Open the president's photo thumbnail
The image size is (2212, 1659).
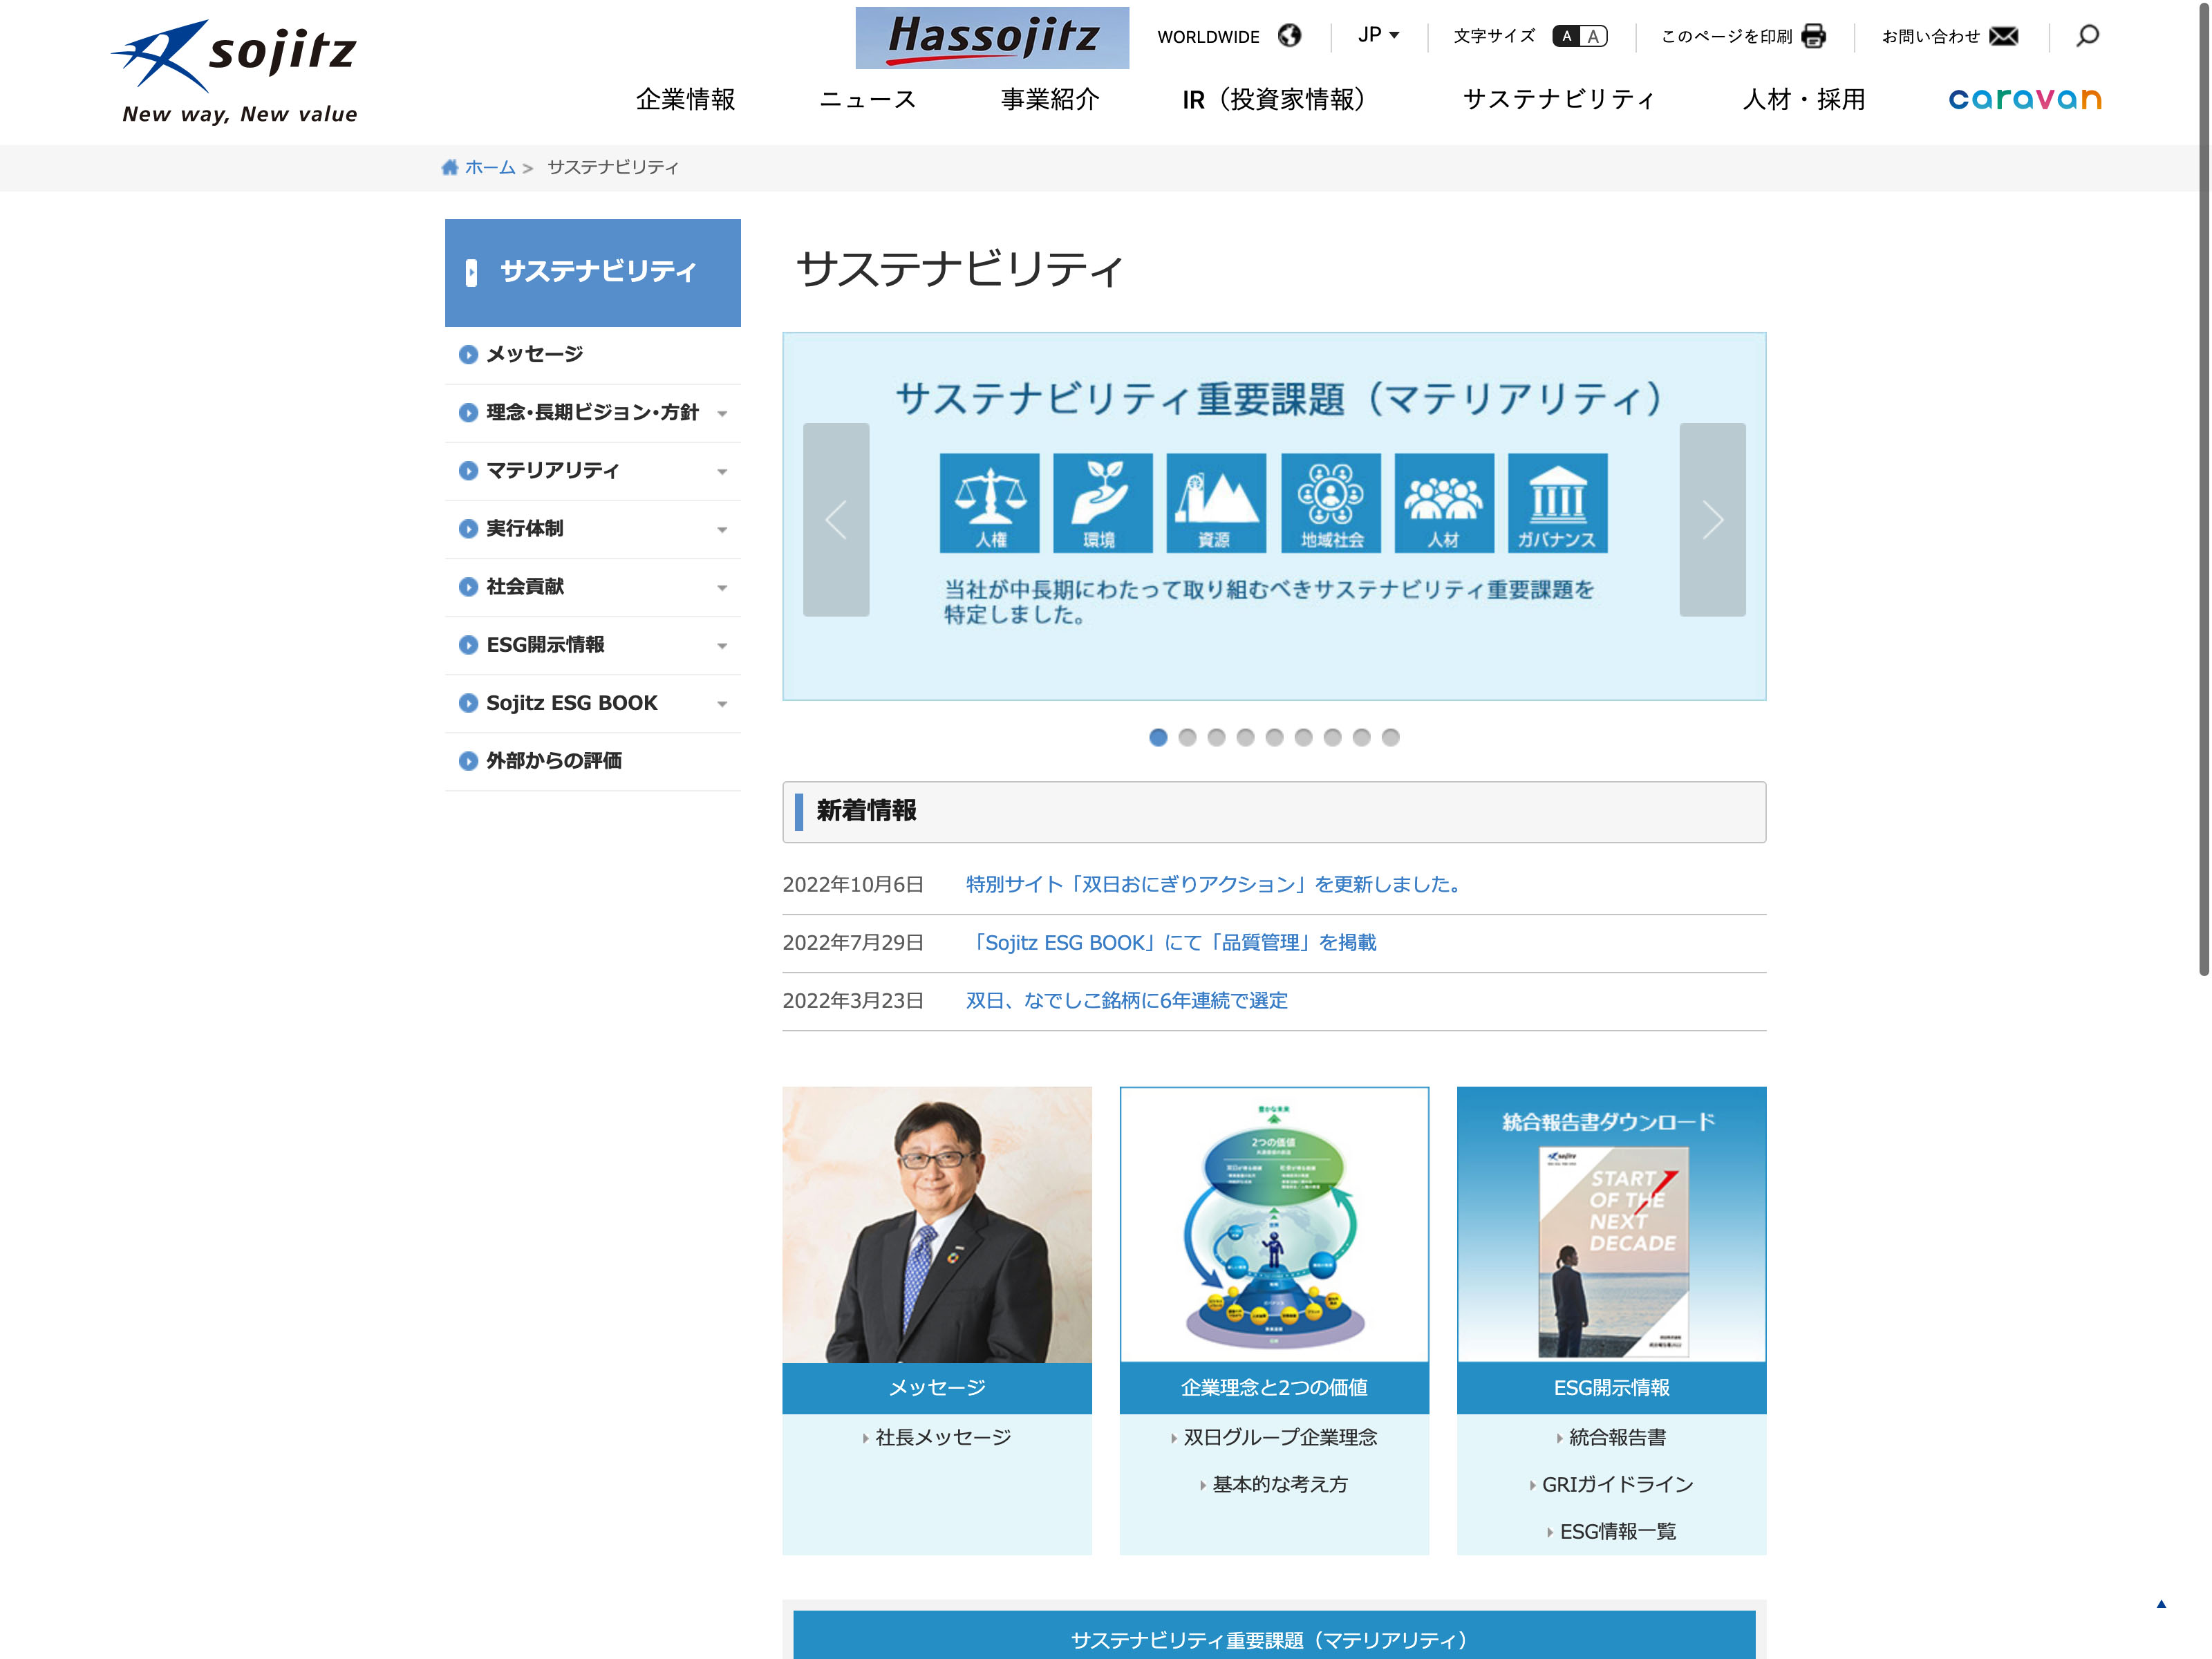pos(937,1224)
